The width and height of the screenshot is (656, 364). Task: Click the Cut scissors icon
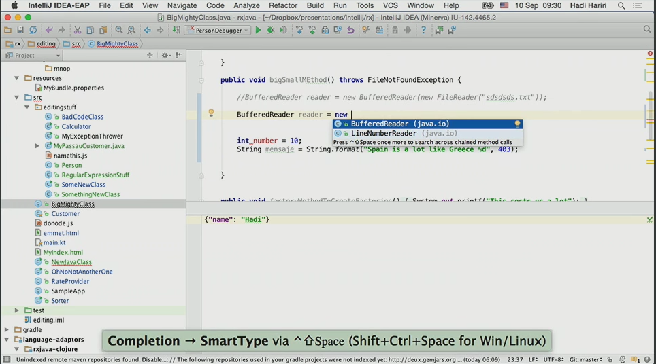[x=78, y=30]
